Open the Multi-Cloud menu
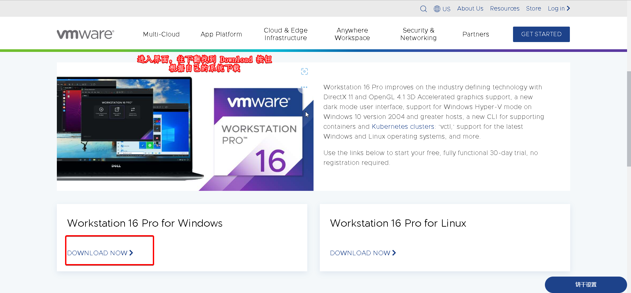Viewport: 631px width, 293px height. click(161, 34)
